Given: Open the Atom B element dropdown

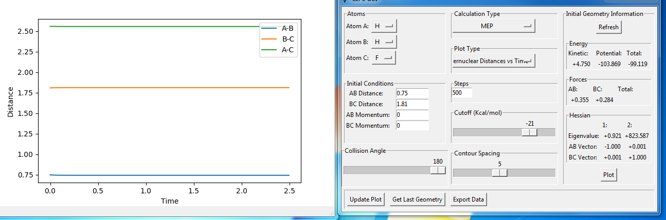Looking at the screenshot, I should pos(384,42).
